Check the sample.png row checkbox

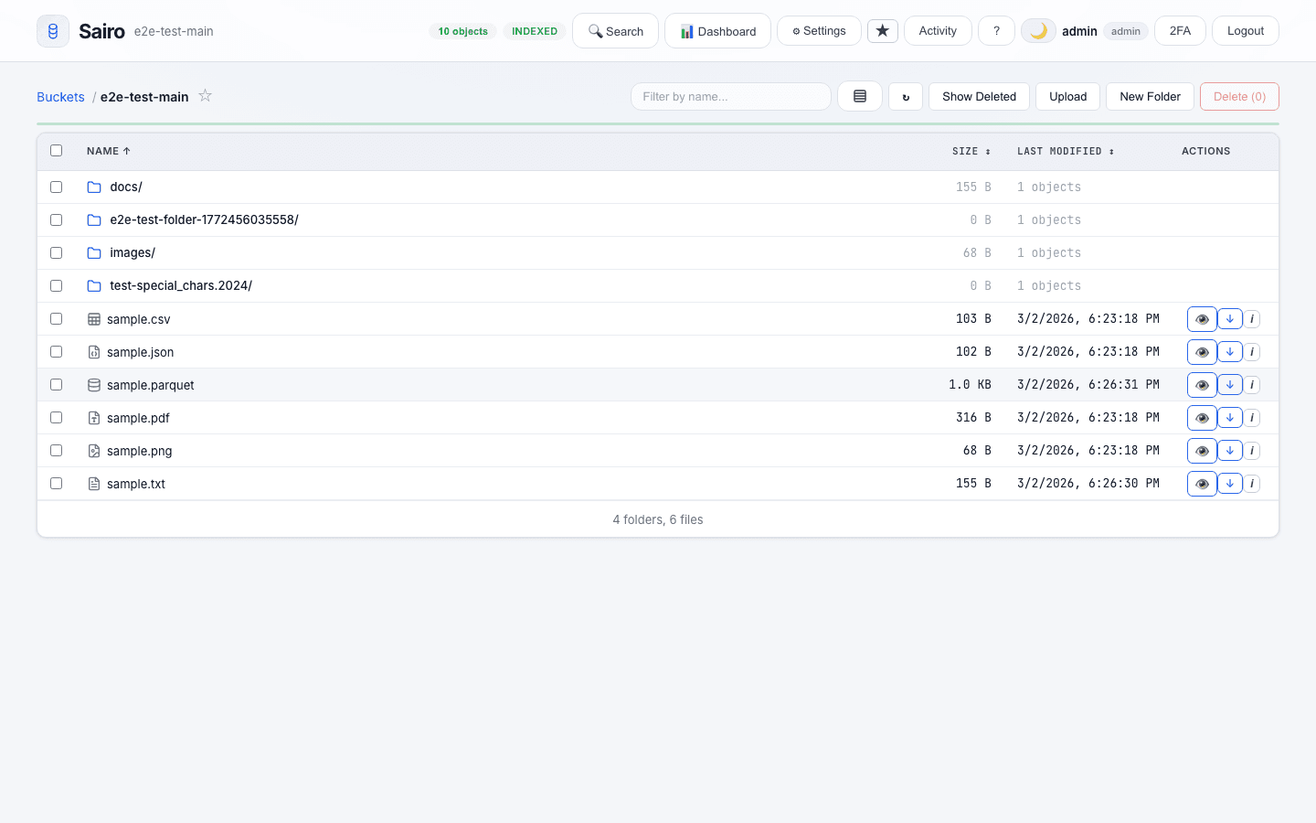57,450
